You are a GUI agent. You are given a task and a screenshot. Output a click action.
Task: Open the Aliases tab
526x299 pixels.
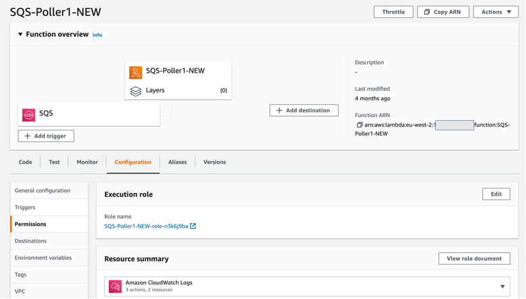coord(177,162)
